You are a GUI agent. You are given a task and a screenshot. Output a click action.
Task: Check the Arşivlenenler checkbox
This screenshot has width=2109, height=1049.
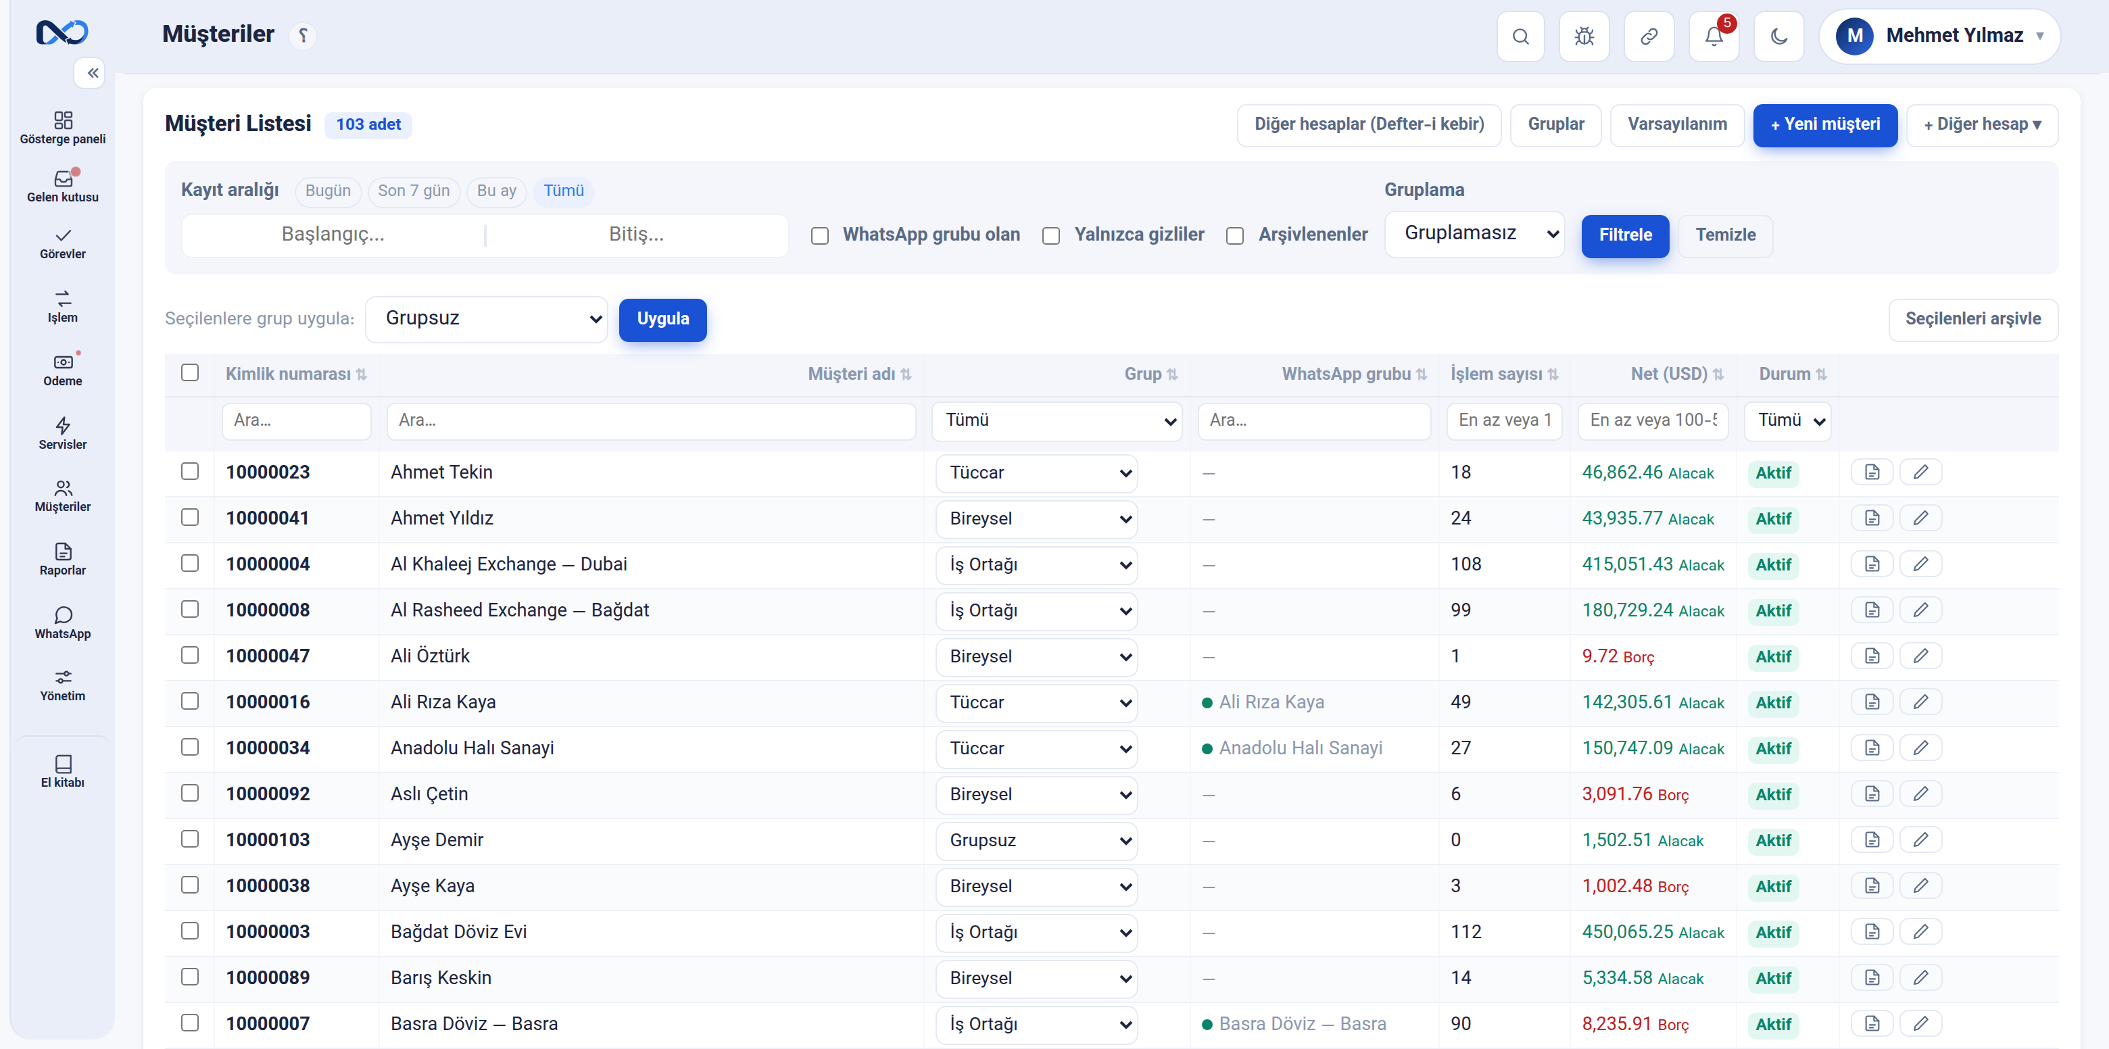pyautogui.click(x=1234, y=236)
